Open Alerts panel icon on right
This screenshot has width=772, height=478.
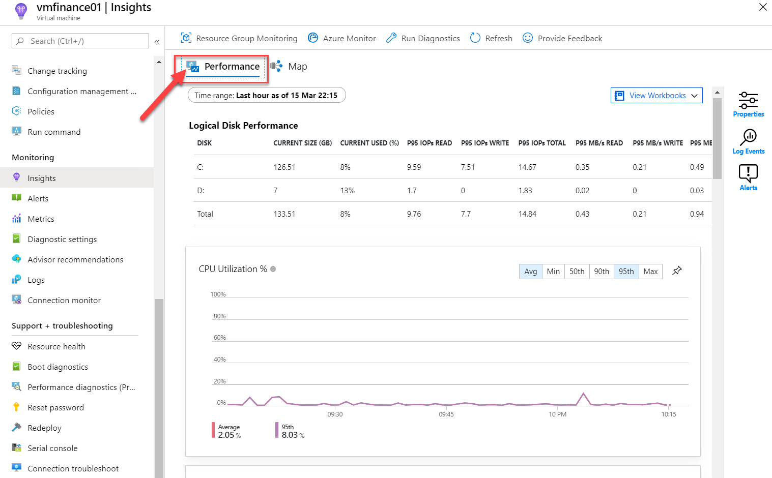pyautogui.click(x=748, y=177)
